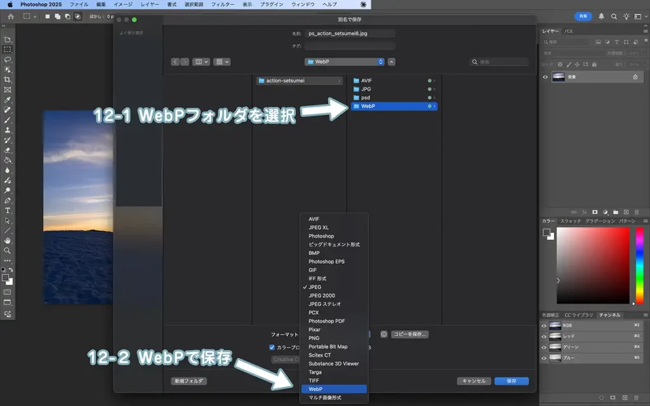Open the WebP folder location dropdown
Image resolution: width=650 pixels, height=406 pixels.
pyautogui.click(x=345, y=62)
